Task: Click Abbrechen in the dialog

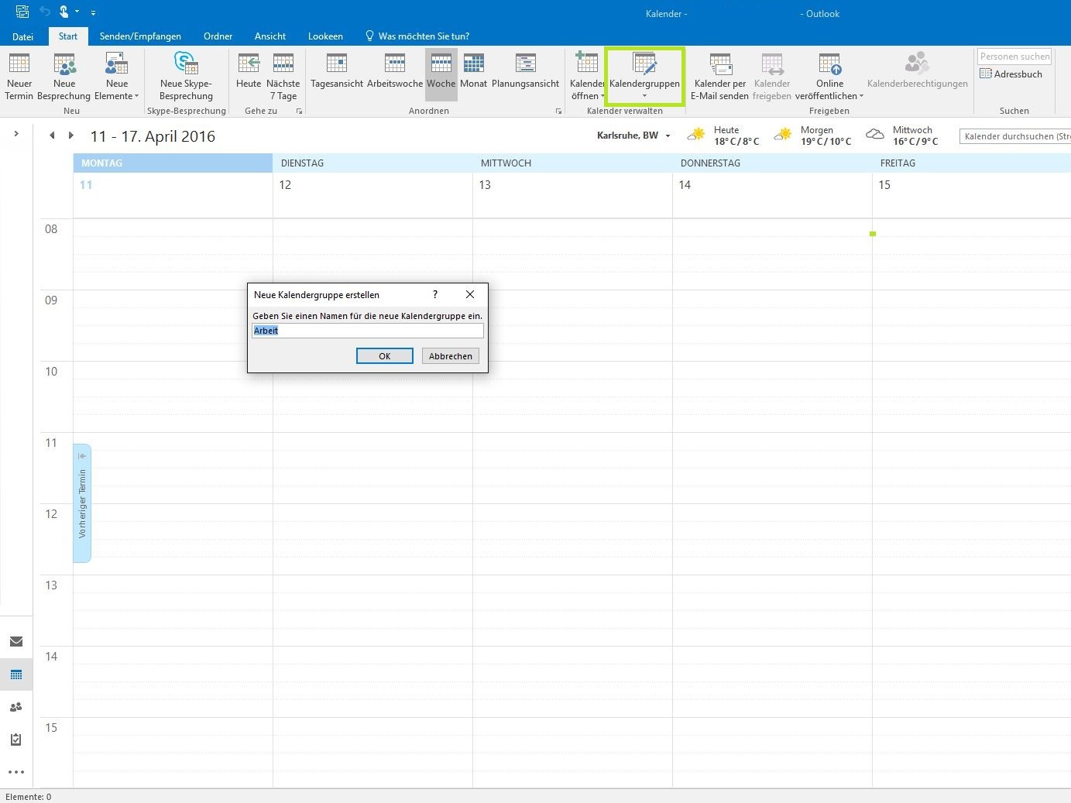Action: (451, 356)
